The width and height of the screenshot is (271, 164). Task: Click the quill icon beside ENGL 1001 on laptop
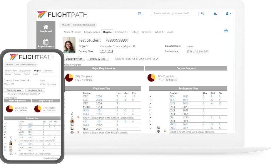point(72,114)
